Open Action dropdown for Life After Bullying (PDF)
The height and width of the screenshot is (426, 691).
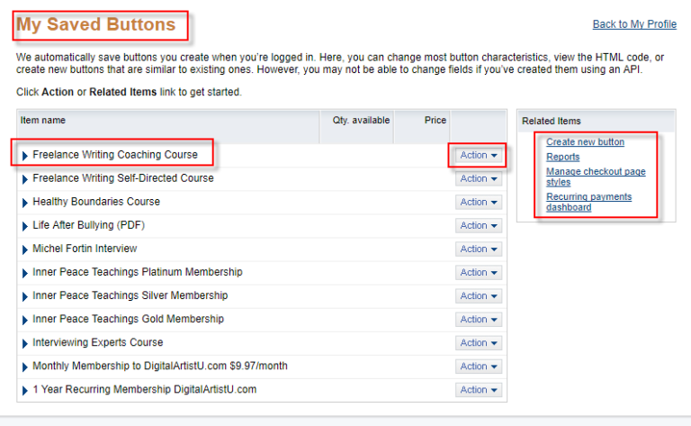479,225
